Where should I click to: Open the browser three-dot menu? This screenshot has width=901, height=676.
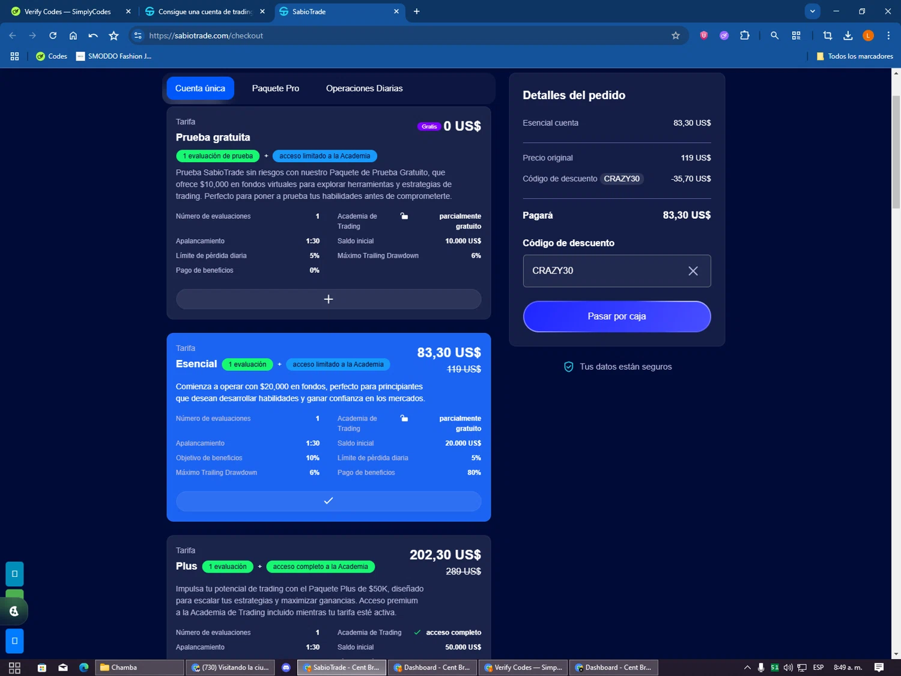pos(888,35)
